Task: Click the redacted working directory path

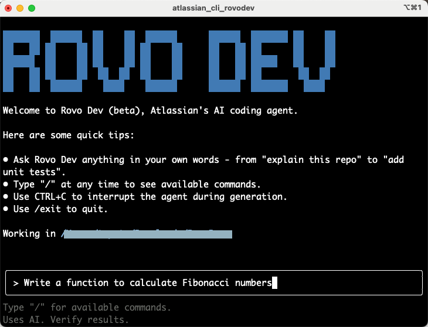Action: coord(147,234)
